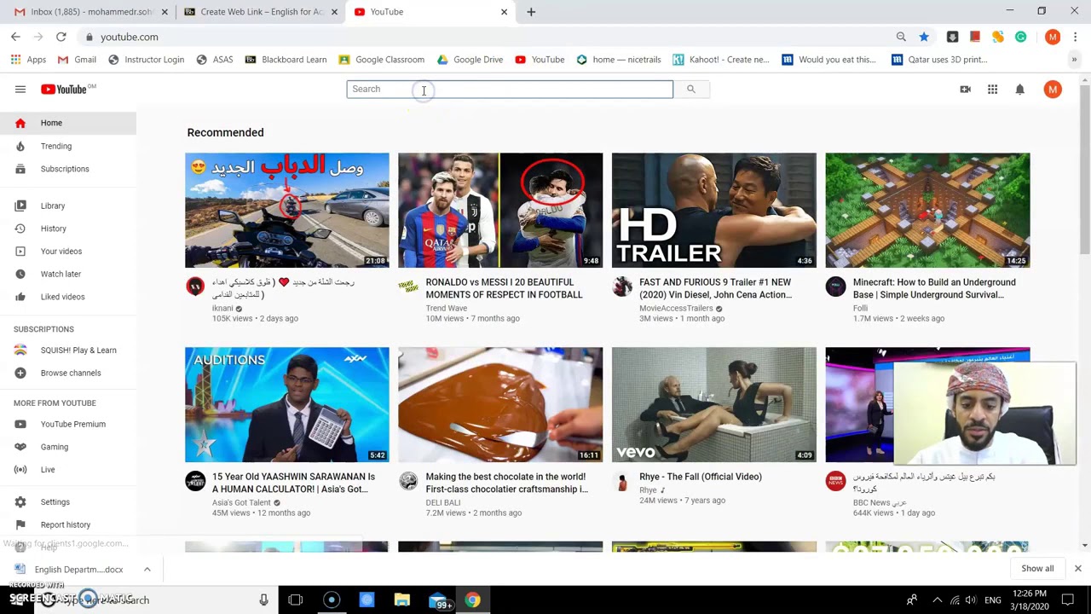
Task: Open the account avatar menu in YouTube
Action: pyautogui.click(x=1053, y=89)
